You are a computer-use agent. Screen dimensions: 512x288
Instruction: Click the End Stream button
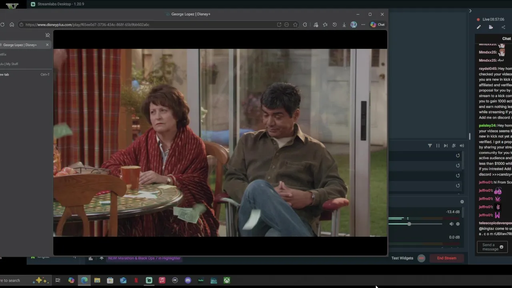(446, 258)
